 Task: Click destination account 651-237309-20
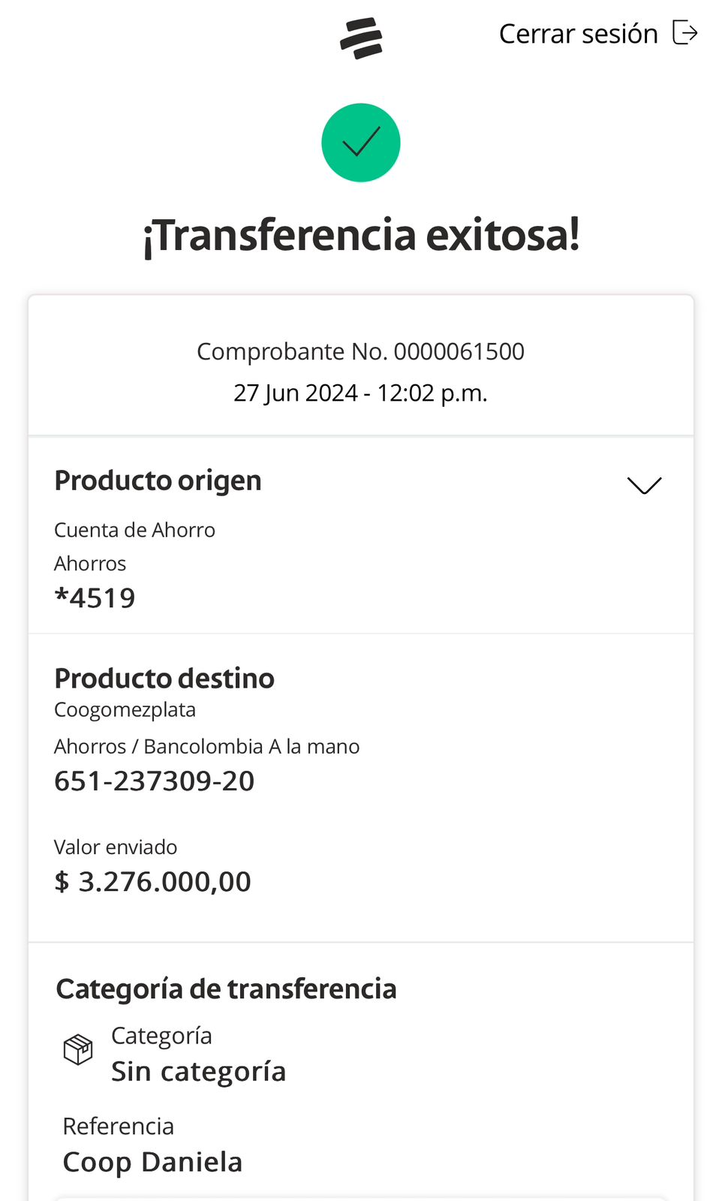tap(154, 781)
